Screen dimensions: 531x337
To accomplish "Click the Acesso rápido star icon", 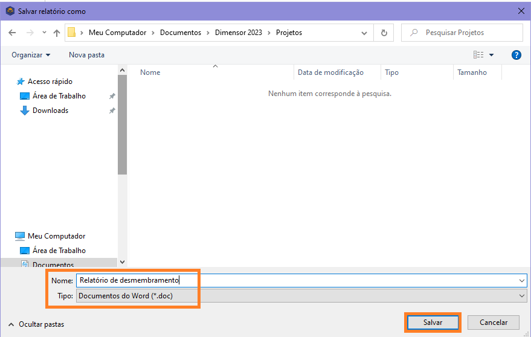I will (x=21, y=82).
